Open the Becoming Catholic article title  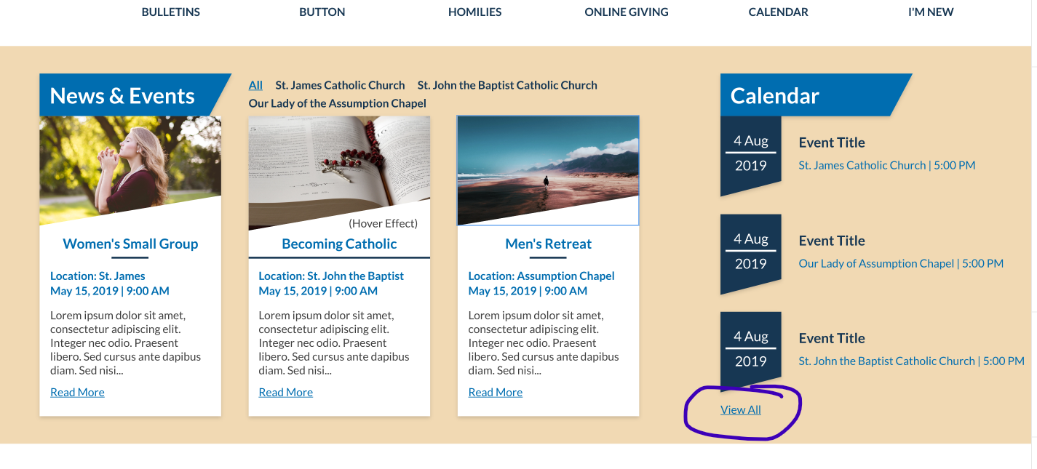pyautogui.click(x=339, y=244)
